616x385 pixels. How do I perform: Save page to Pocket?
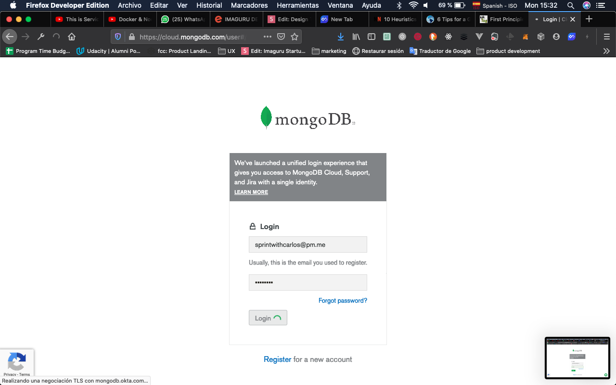(x=282, y=37)
